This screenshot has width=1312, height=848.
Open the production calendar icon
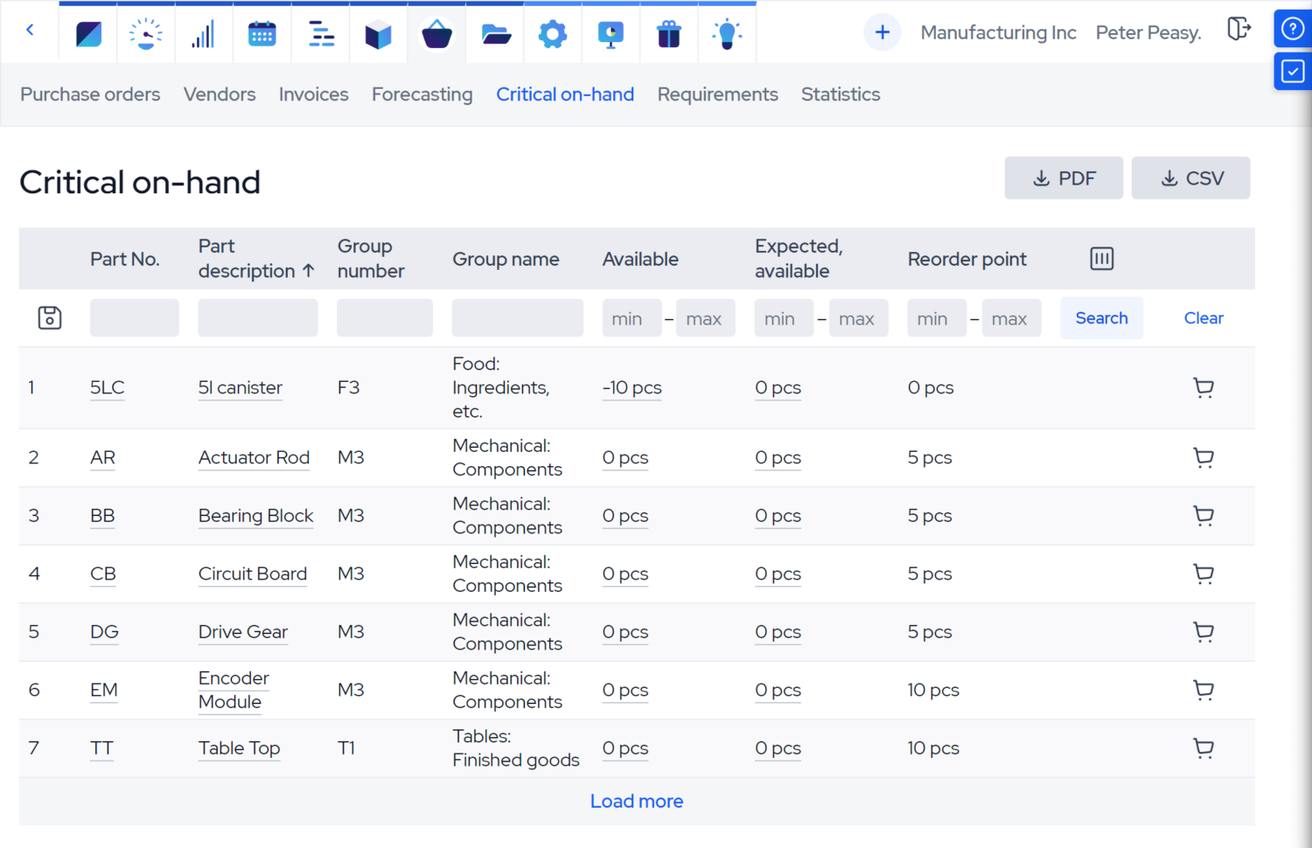tap(262, 32)
